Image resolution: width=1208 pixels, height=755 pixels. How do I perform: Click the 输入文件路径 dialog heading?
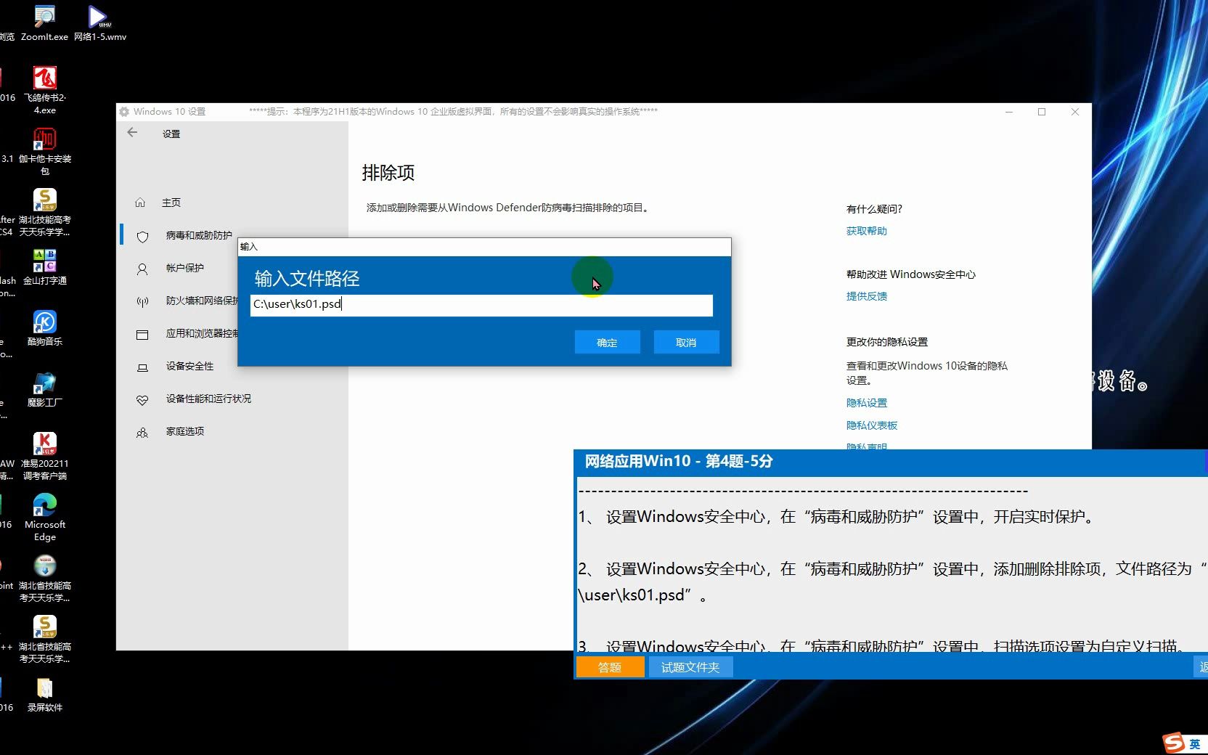pyautogui.click(x=307, y=279)
